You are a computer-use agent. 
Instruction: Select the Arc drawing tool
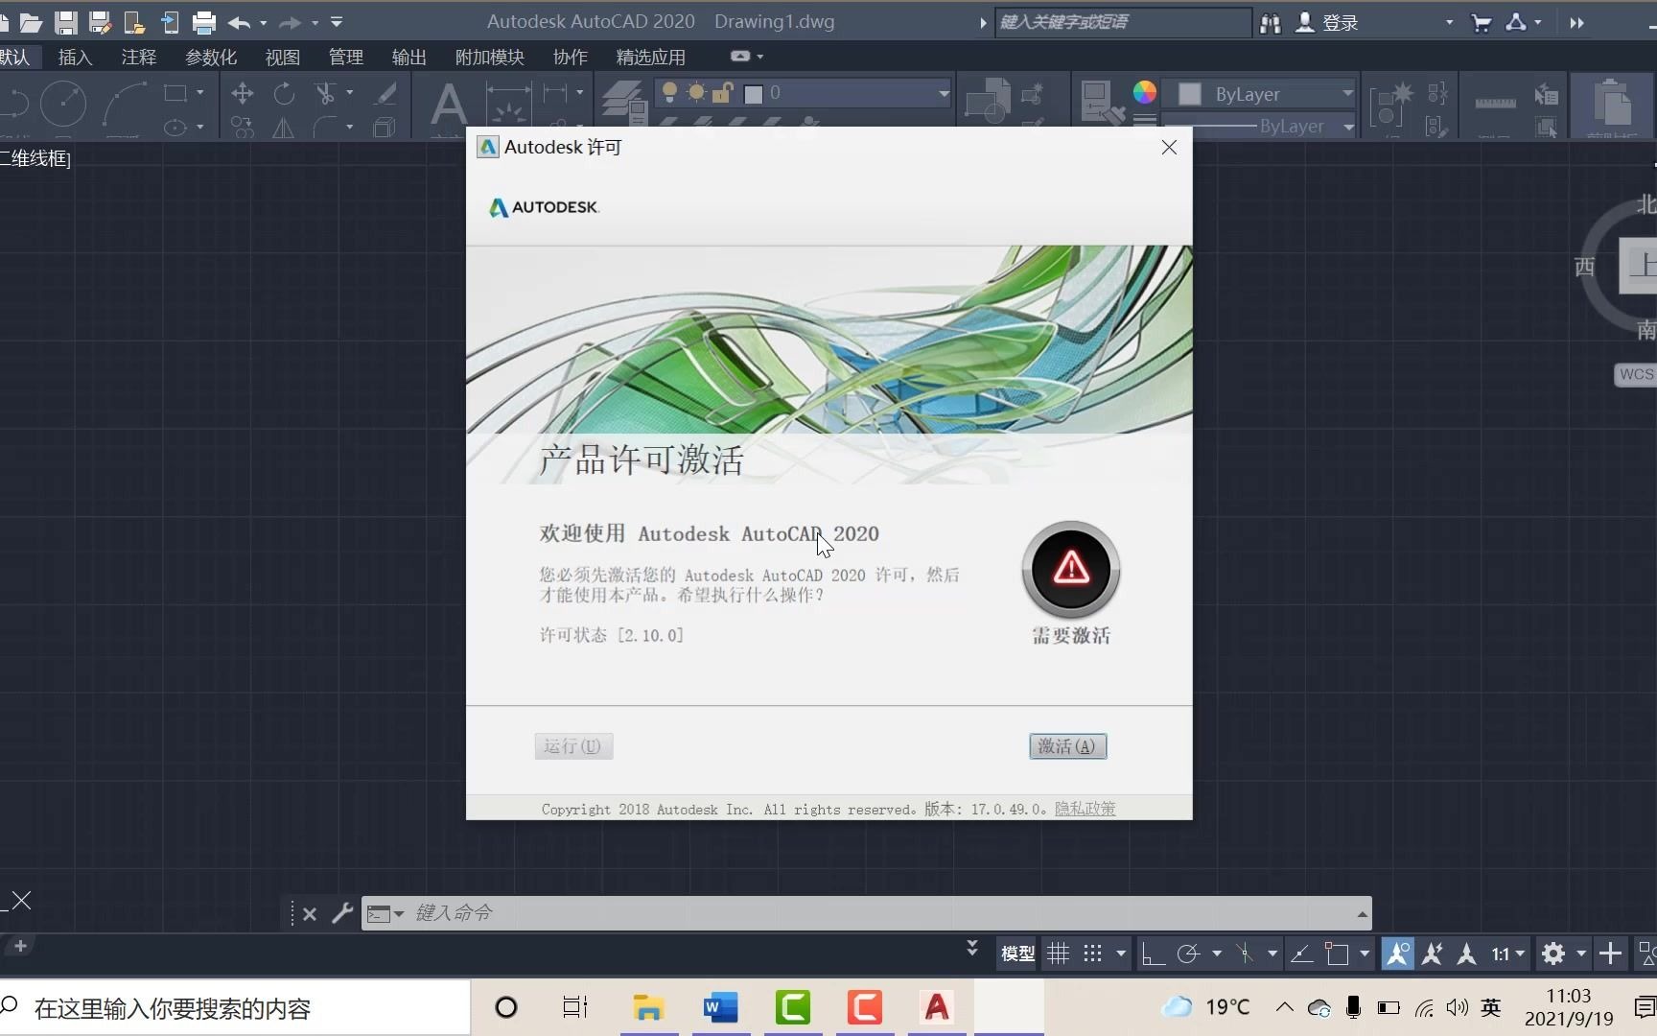point(125,104)
